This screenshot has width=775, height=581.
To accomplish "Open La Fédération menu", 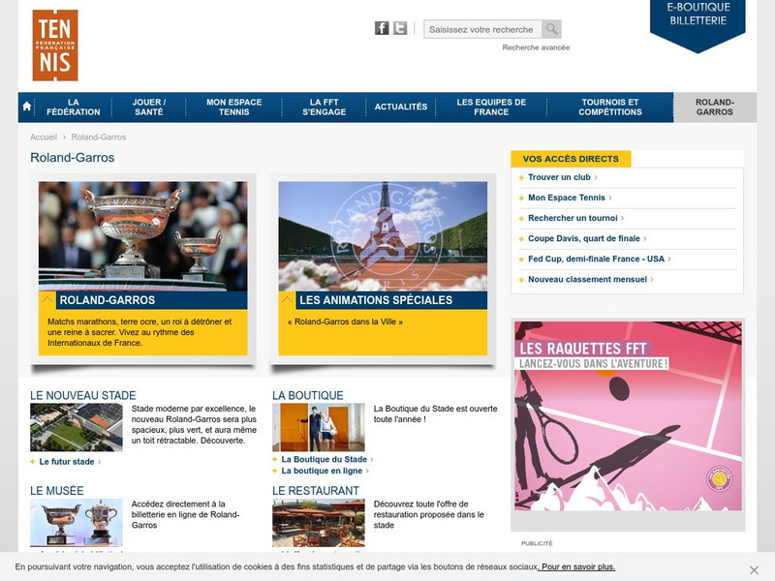I will [74, 107].
